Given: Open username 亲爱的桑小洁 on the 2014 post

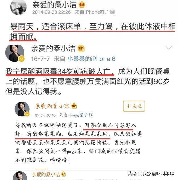Looking at the screenshot, I should pos(55,5).
